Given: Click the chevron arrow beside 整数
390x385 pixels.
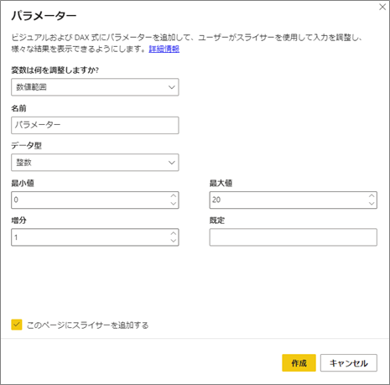Looking at the screenshot, I should point(172,163).
